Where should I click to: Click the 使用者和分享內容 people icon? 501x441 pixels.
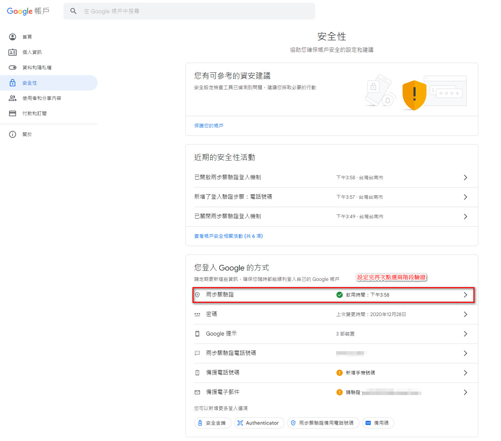click(x=13, y=98)
